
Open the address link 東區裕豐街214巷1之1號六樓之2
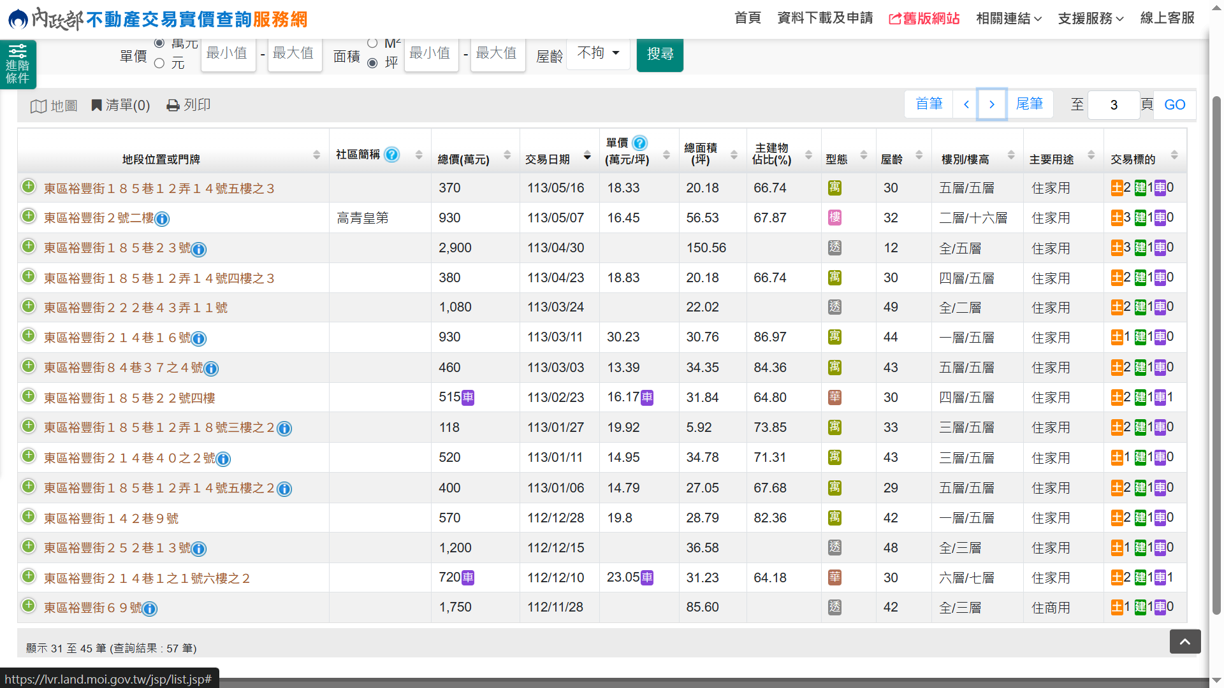click(147, 578)
